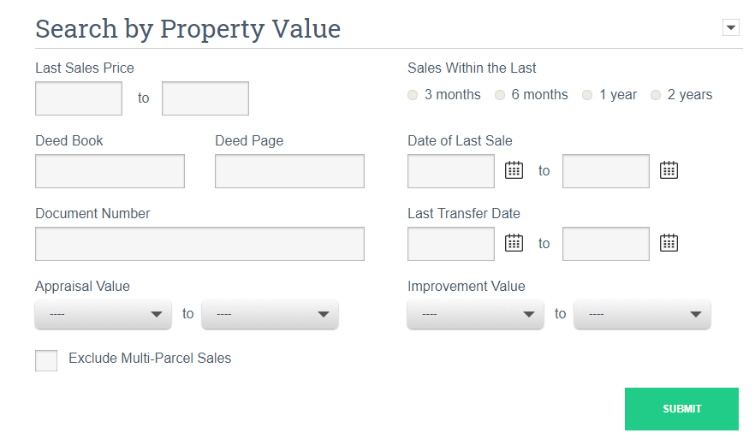Check the Exclude Multi-Parcel Sales box
Viewport: 755px width, 445px height.
pos(46,360)
